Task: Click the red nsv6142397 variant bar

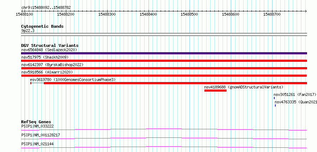Action: [164, 68]
